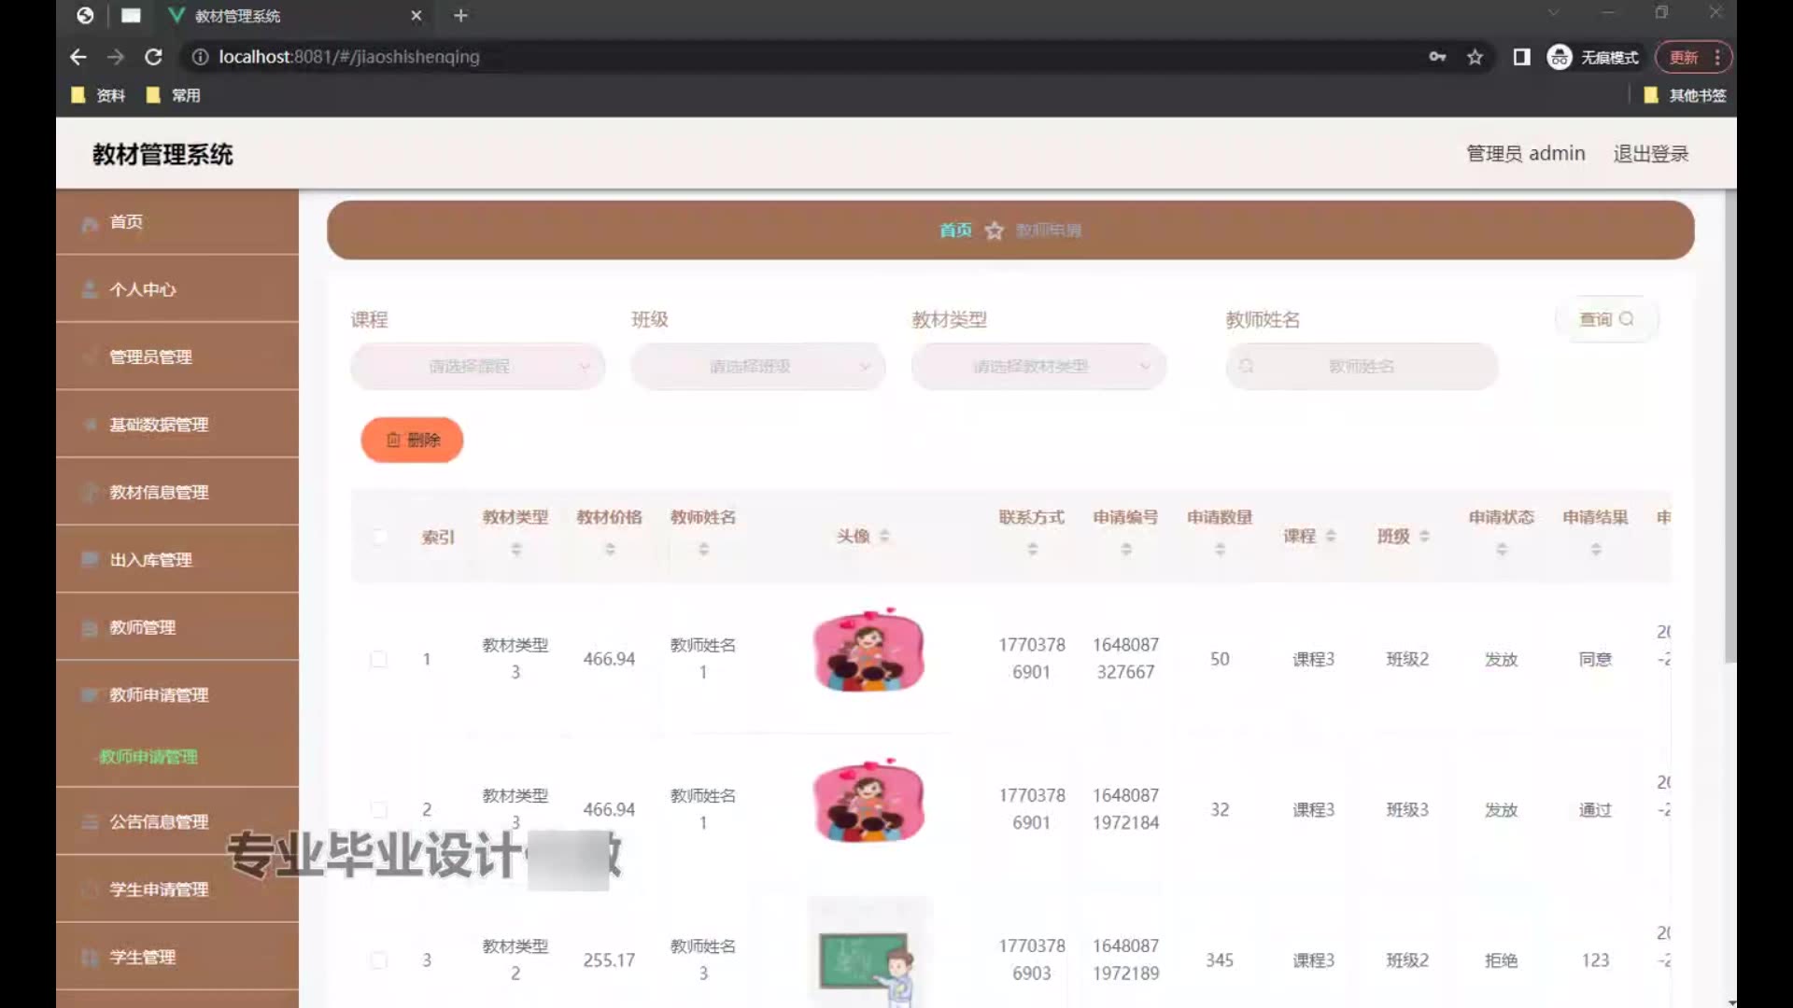This screenshot has height=1008, width=1793.
Task: Click the orange 删除 button
Action: tap(412, 440)
